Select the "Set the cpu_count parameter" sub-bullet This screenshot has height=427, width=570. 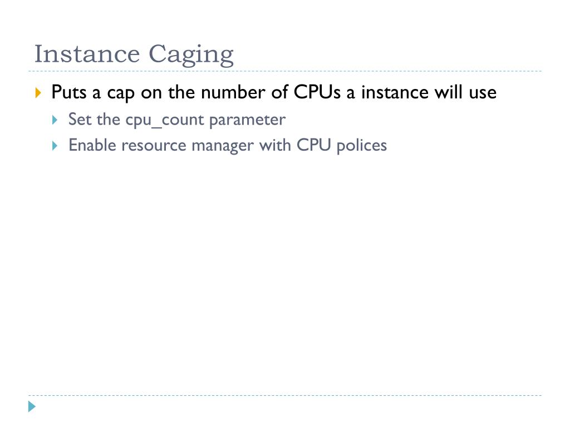coord(177,120)
